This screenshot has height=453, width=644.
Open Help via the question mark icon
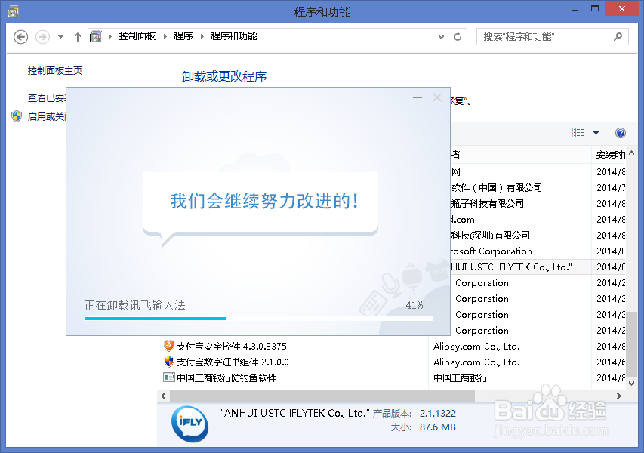[x=620, y=133]
